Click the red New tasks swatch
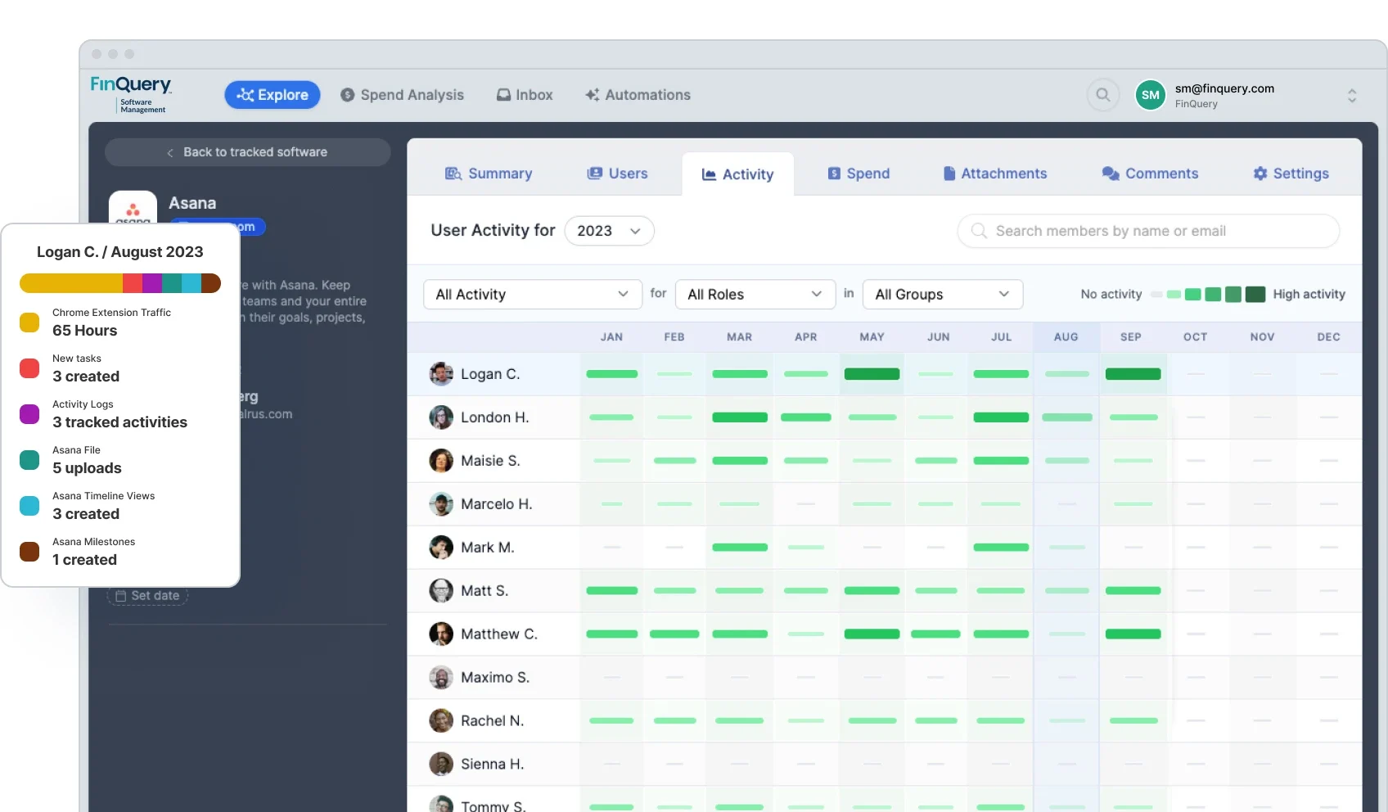 pos(29,368)
